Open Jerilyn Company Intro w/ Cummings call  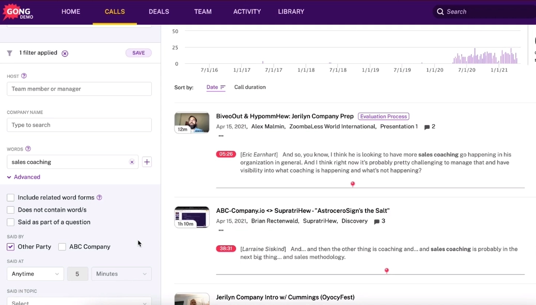click(285, 297)
